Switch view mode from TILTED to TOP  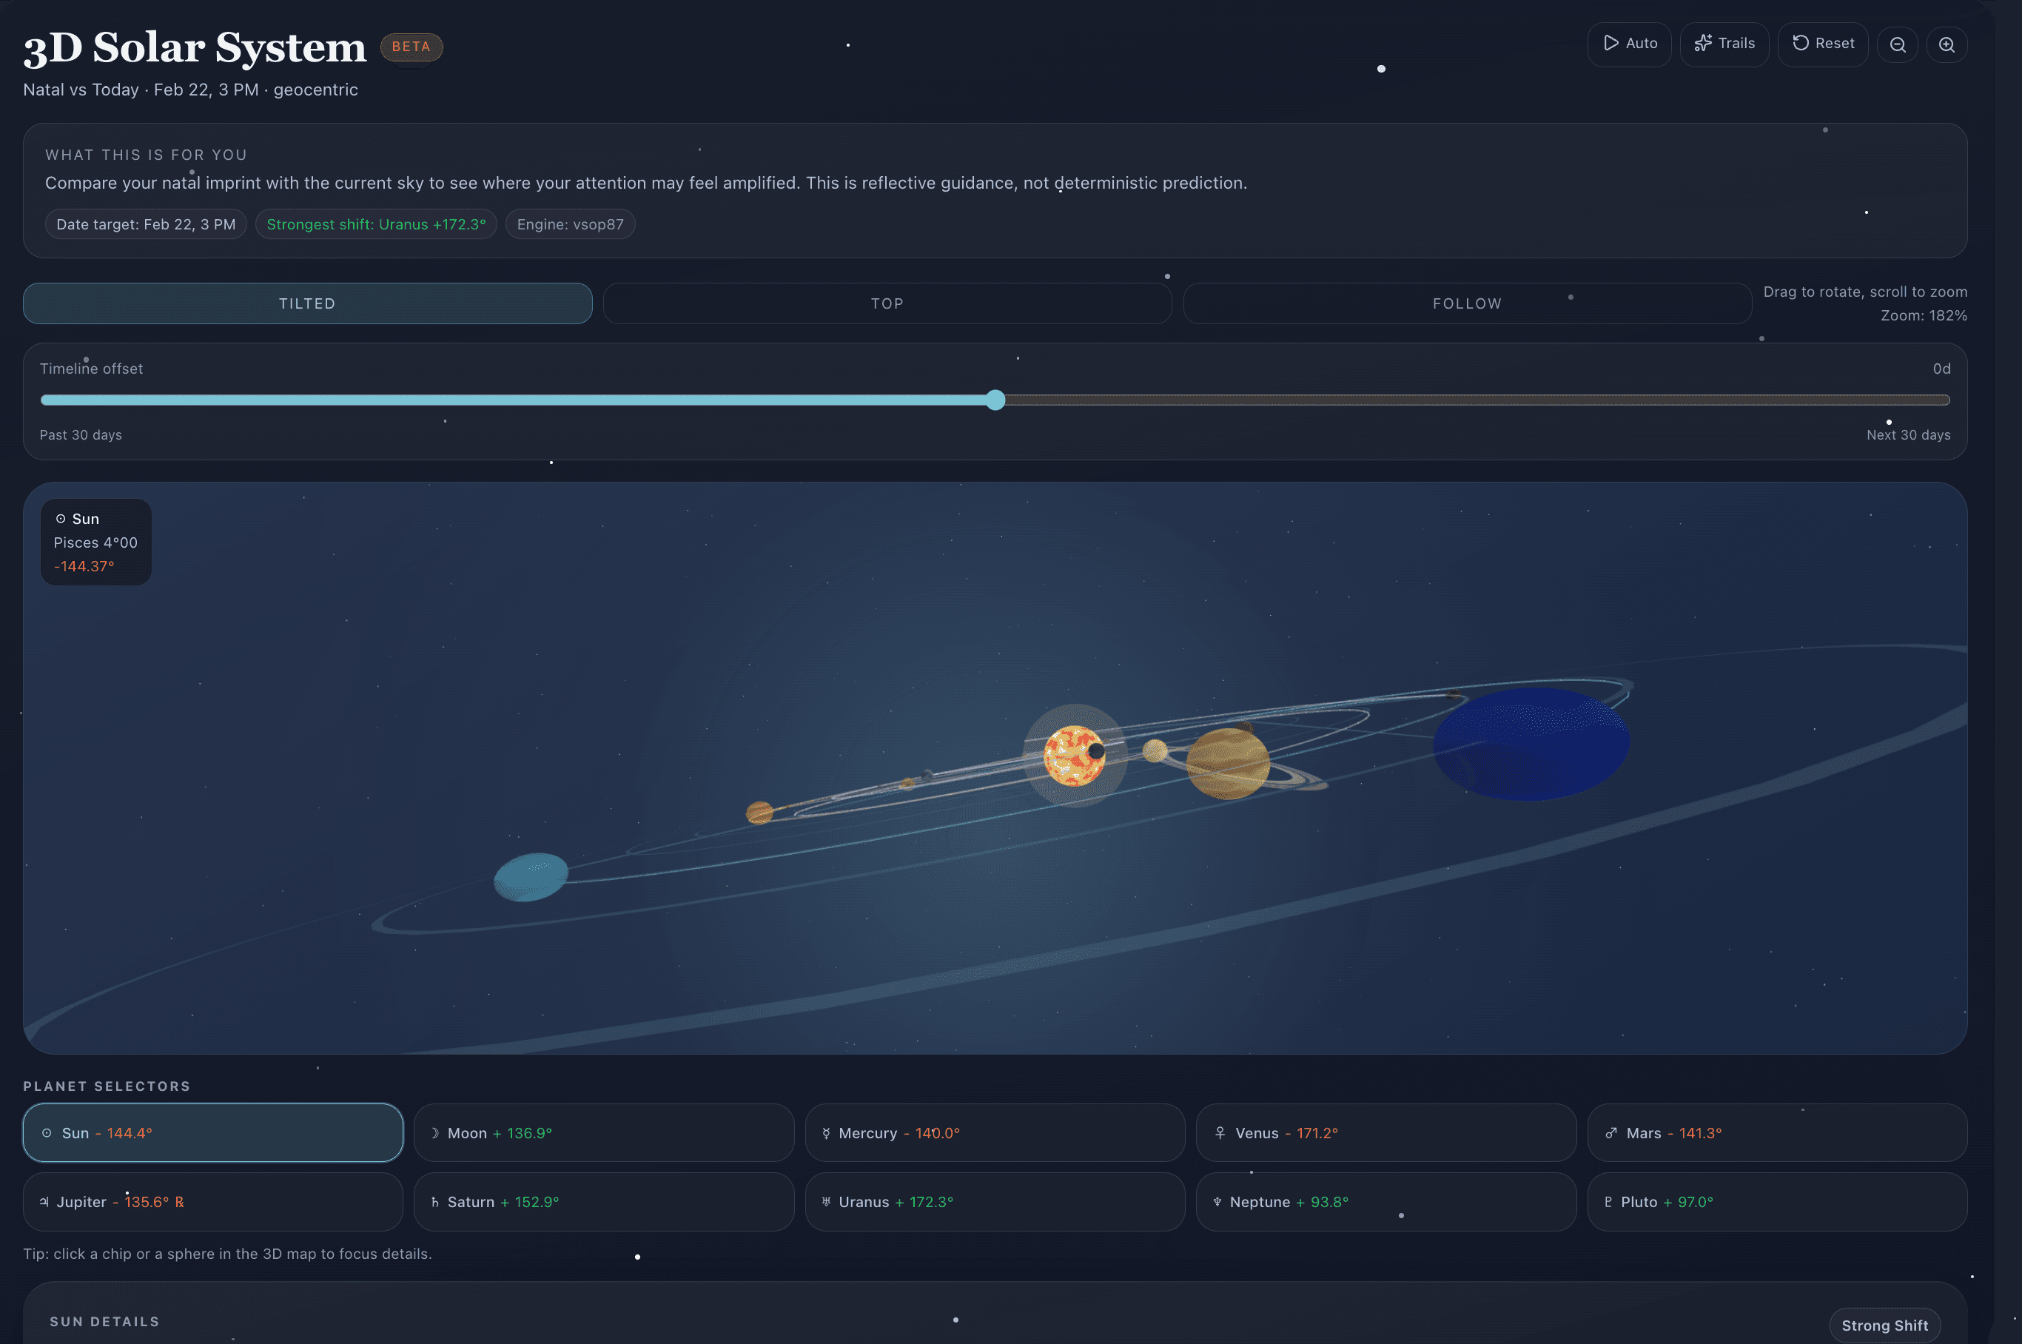click(887, 303)
